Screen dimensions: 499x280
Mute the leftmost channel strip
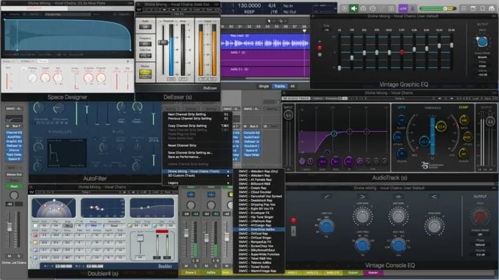coord(9,256)
